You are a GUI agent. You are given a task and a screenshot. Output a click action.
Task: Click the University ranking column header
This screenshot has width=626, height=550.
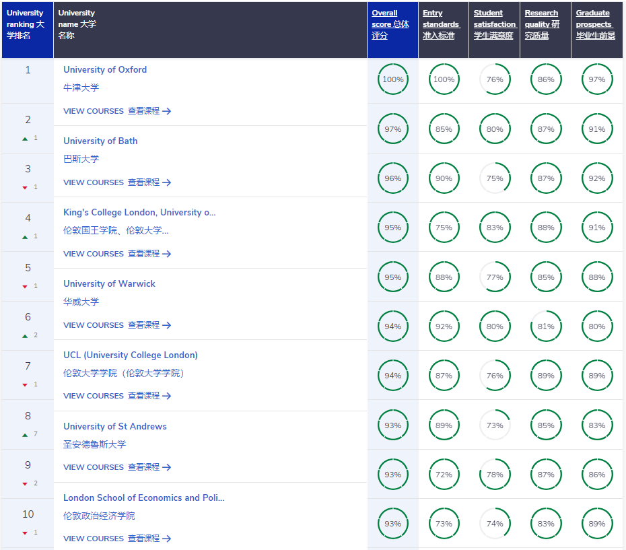point(26,24)
